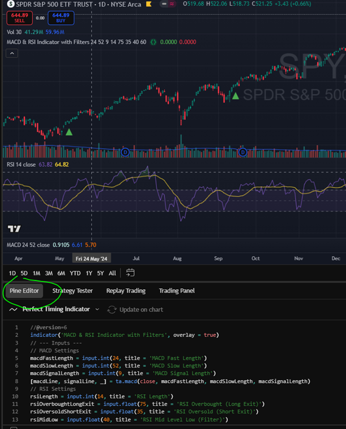
Task: Set the time range to YTD
Action: click(75, 273)
